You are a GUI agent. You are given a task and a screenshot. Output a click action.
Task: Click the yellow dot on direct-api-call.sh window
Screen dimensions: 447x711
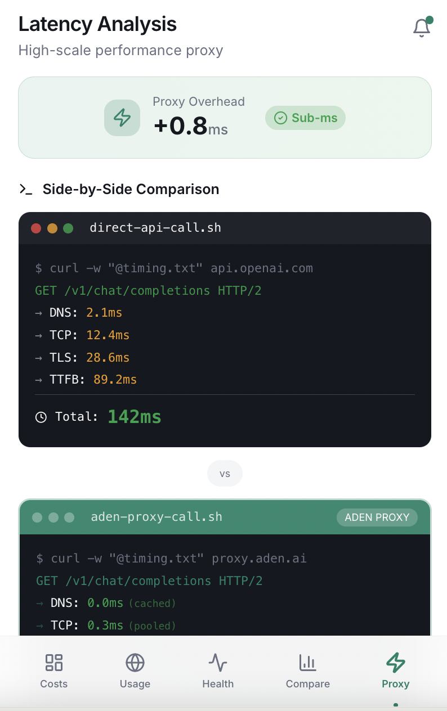tap(52, 228)
